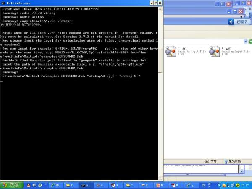Select the second gjf Gaussian Input File icon
This screenshot has height=189, width=252.
[214, 51]
